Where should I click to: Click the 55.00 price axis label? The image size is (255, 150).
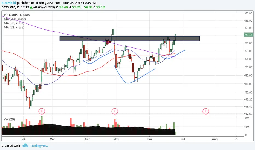pos(249,51)
